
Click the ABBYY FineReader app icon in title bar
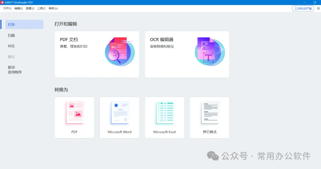[2, 2]
